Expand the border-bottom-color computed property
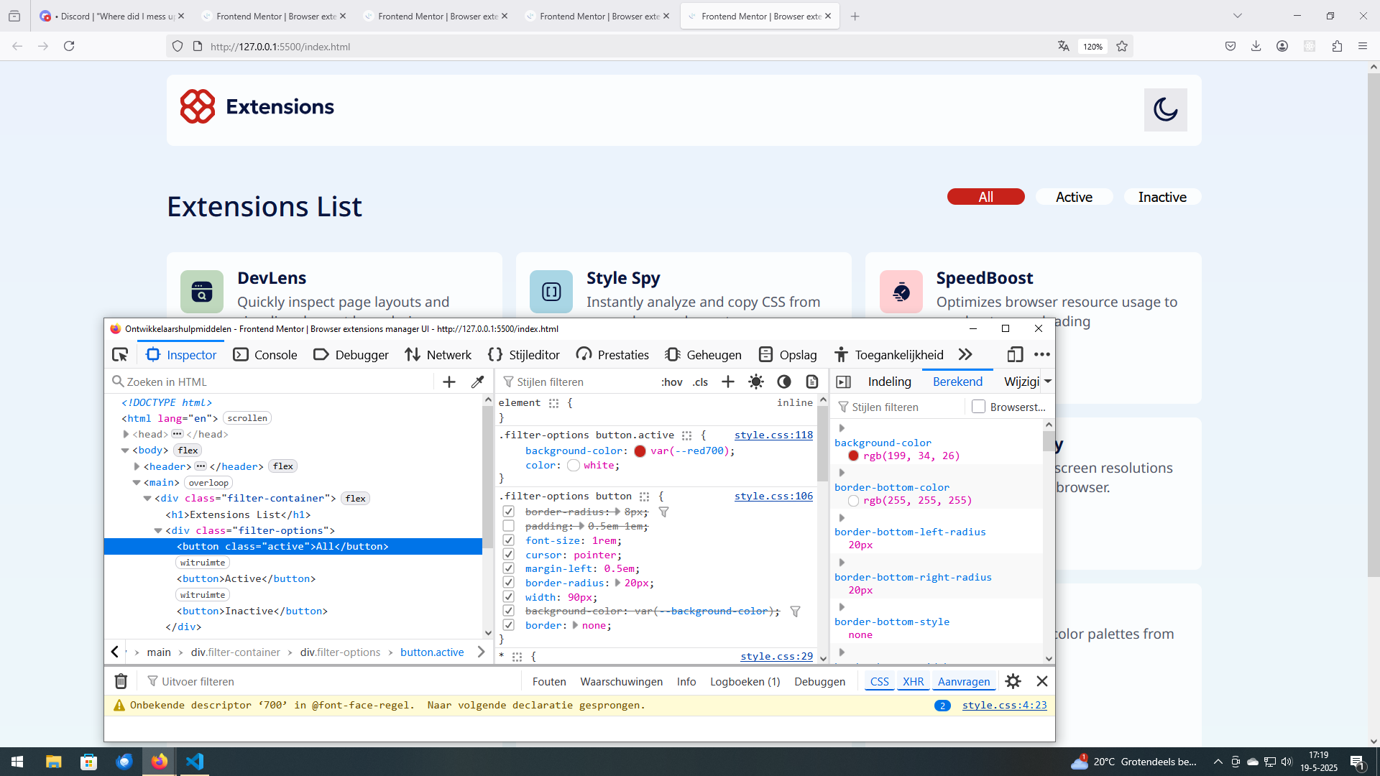 [842, 473]
